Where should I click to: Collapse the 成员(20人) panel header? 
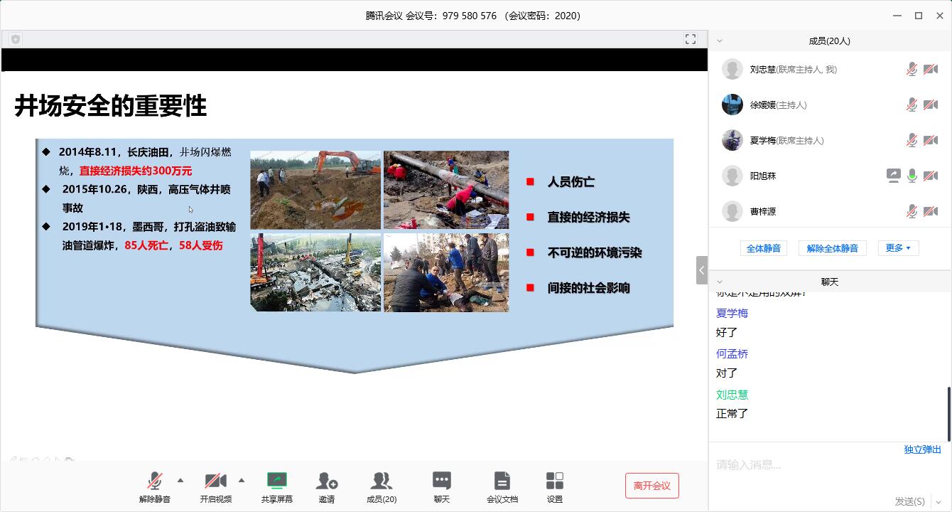click(720, 41)
